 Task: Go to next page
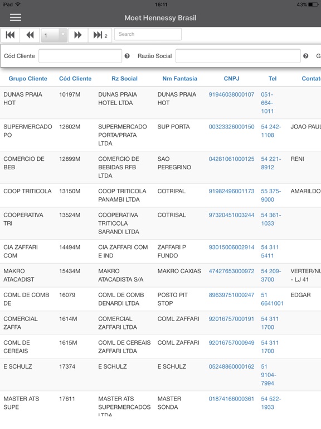(78, 35)
